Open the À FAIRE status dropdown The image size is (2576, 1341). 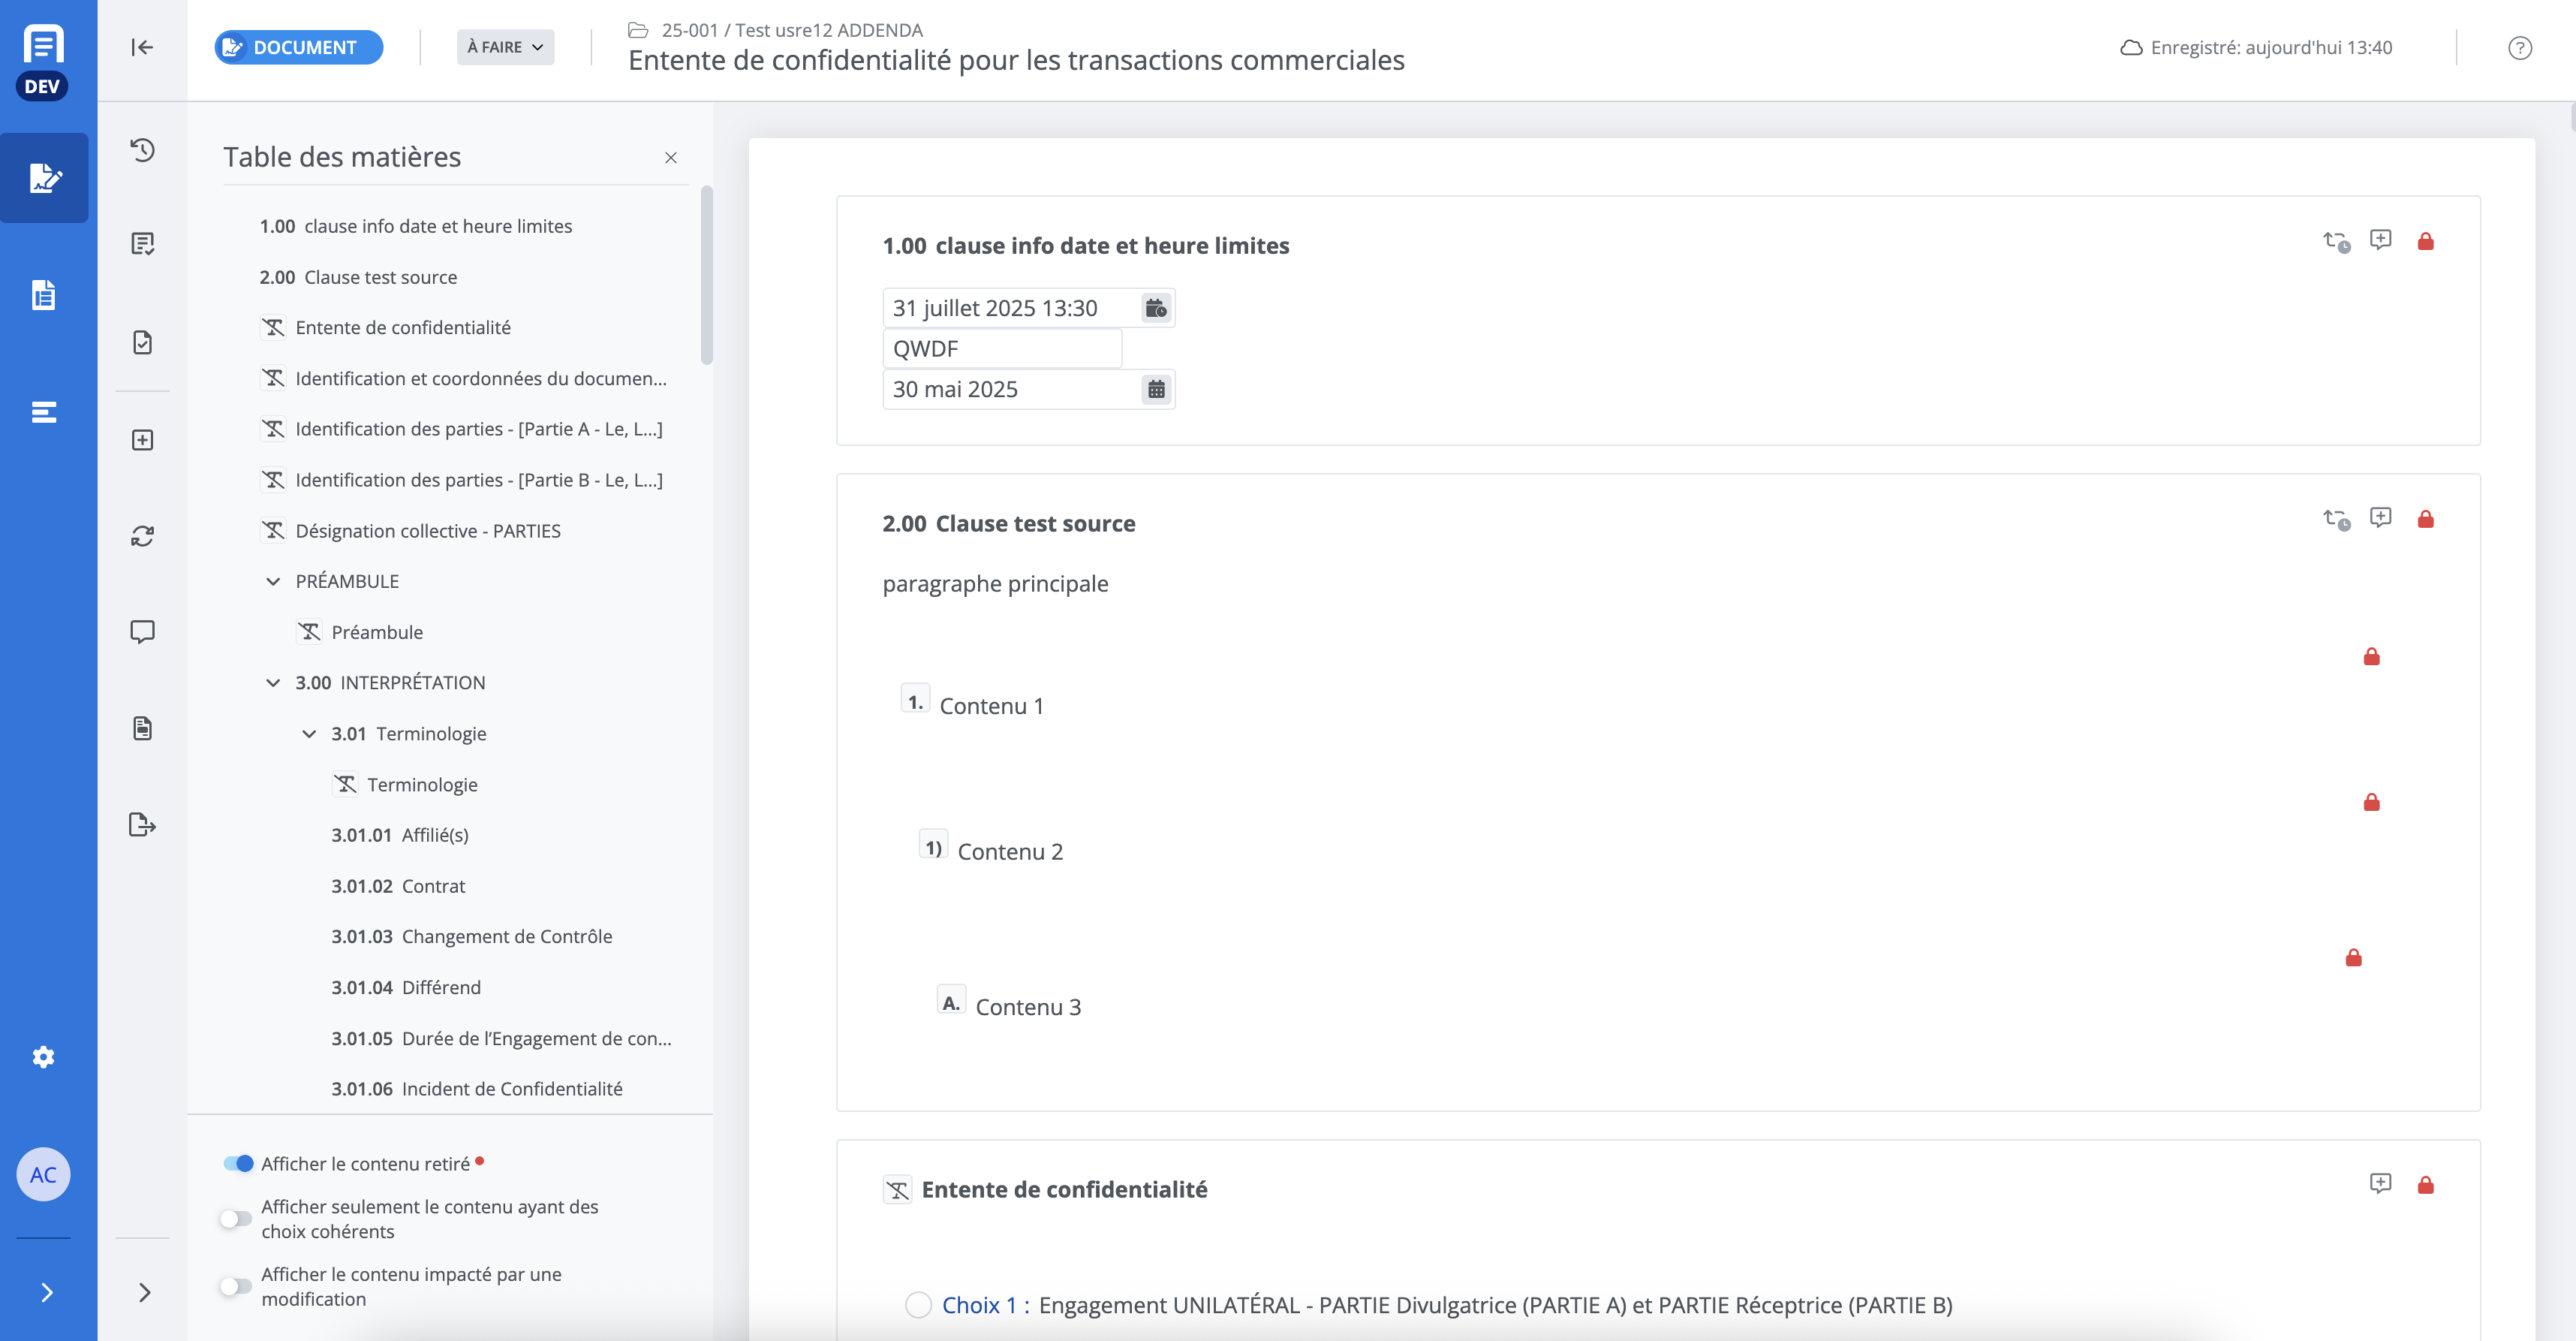coord(505,47)
